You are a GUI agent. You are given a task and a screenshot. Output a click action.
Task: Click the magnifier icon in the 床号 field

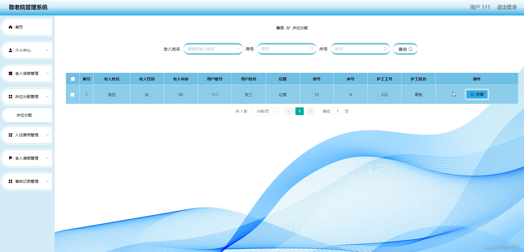tap(385, 49)
